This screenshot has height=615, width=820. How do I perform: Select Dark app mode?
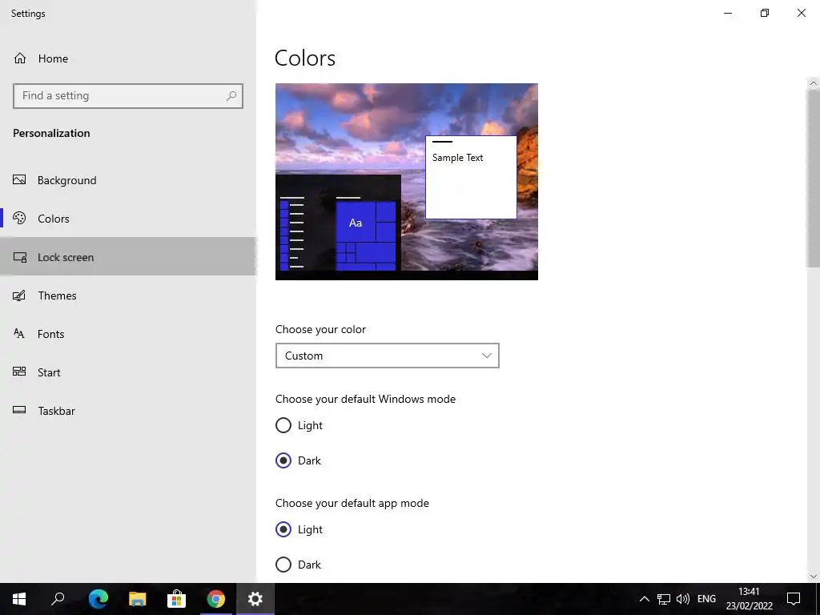(x=283, y=565)
